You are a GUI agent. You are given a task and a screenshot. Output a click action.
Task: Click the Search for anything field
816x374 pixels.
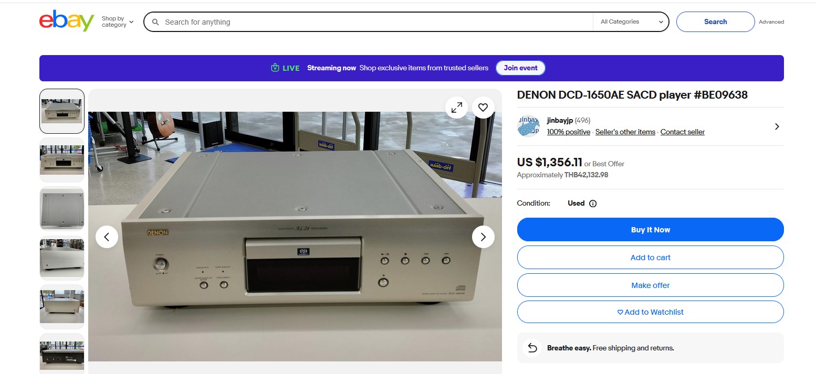368,22
